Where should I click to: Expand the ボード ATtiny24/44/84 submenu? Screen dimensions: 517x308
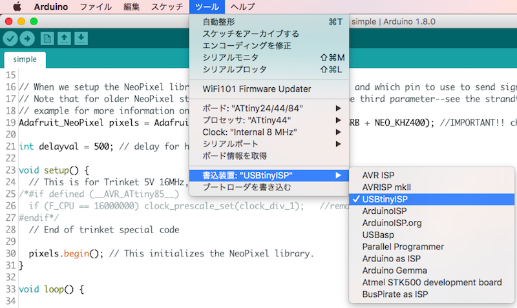coord(269,108)
